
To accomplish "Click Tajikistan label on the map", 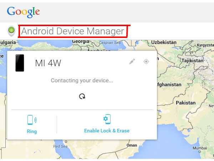I will click(x=193, y=61).
